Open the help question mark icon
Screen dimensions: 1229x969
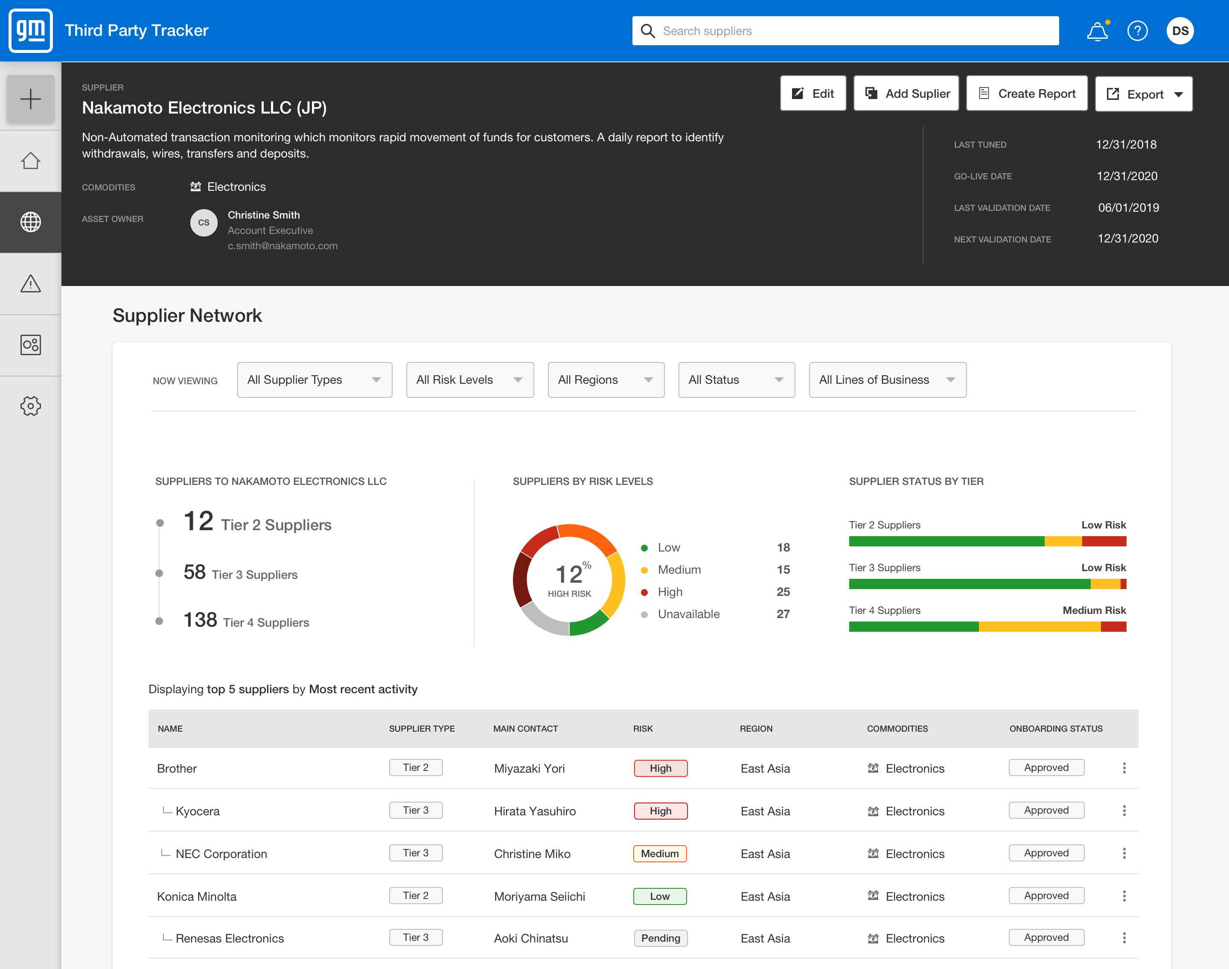coord(1137,31)
